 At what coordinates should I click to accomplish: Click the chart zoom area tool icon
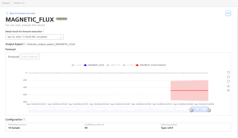point(228,72)
